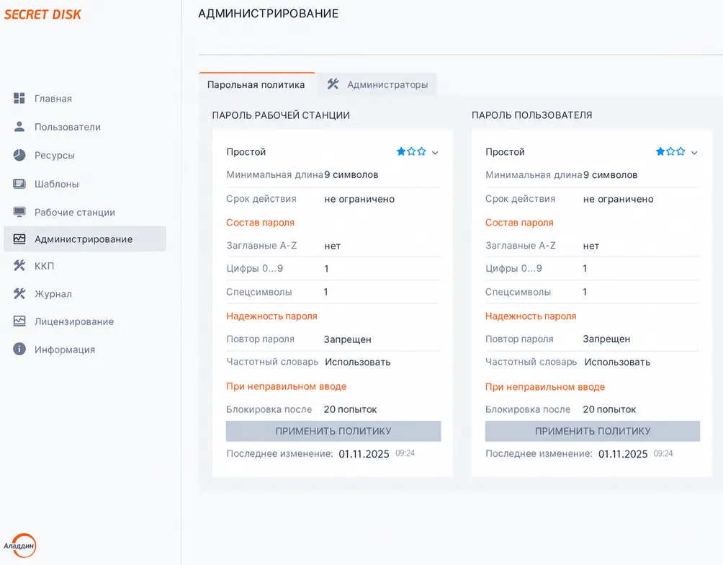
Task: Click Блокировка после value in user password card
Action: pos(609,409)
